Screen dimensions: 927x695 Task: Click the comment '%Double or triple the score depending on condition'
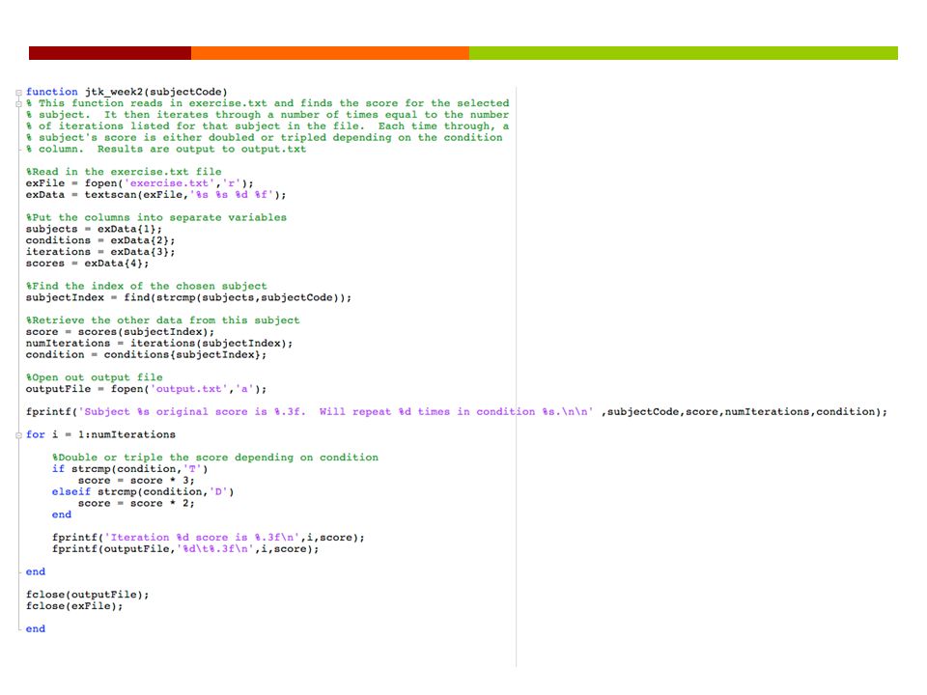(x=215, y=458)
